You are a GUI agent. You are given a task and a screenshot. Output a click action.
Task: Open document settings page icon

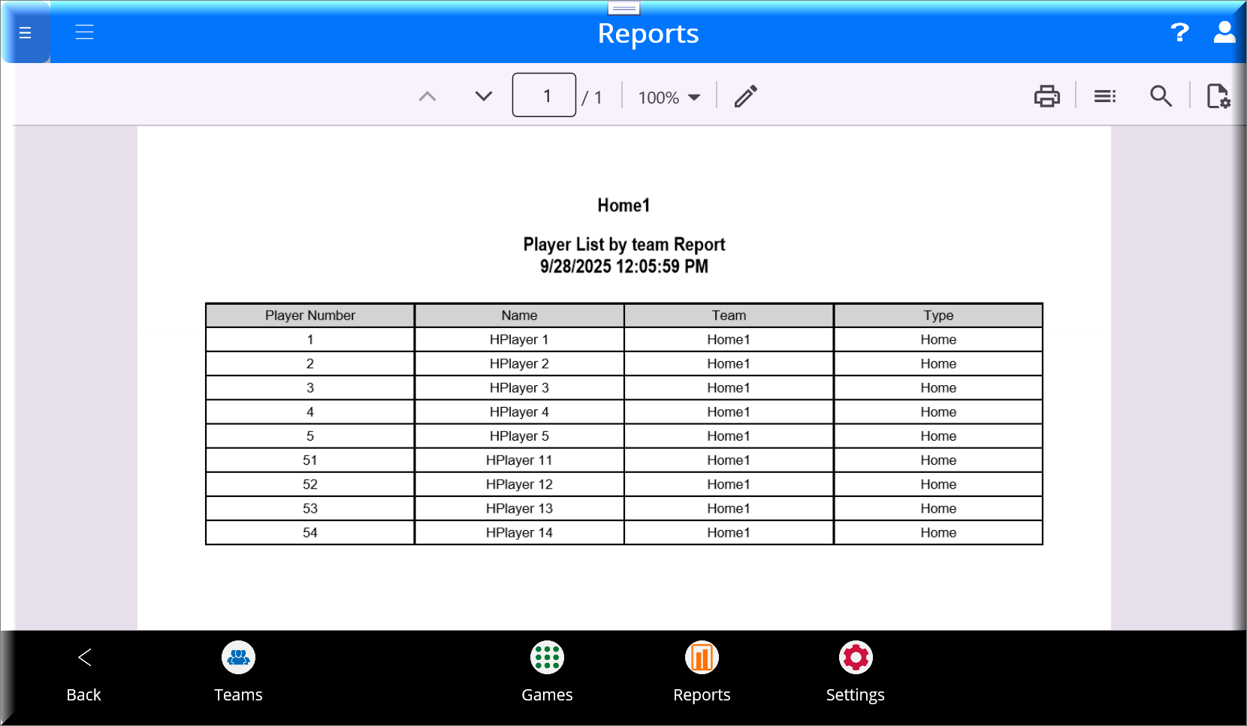[x=1218, y=96]
